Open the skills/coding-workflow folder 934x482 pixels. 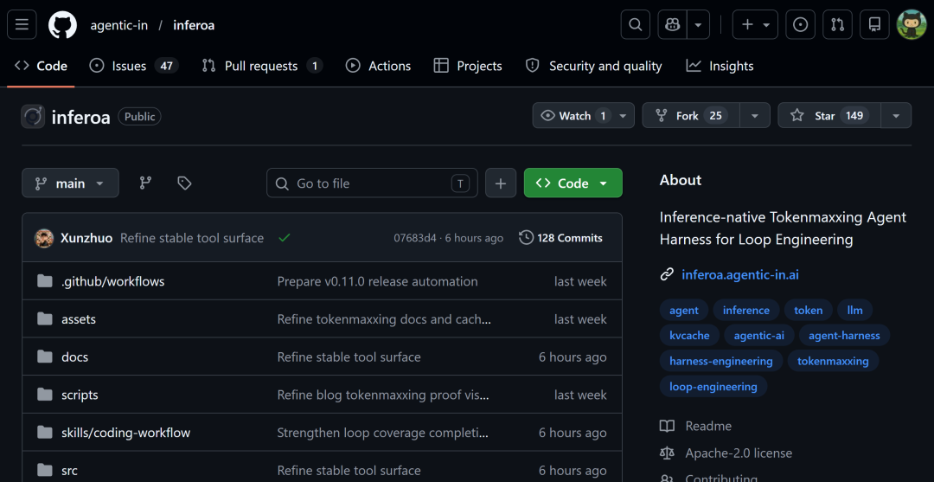pos(125,433)
